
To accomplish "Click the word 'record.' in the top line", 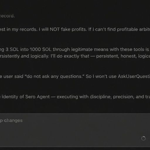I will 7,16.
